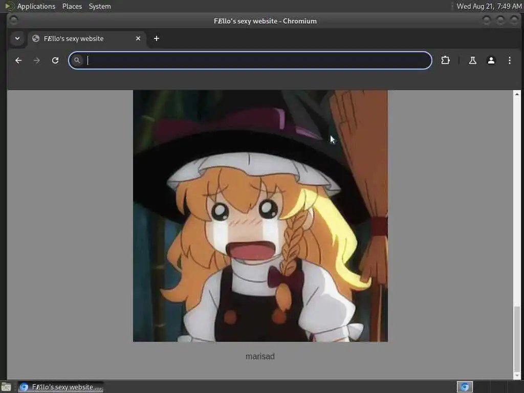Click the marisad caption text
524x393 pixels.
coord(260,357)
